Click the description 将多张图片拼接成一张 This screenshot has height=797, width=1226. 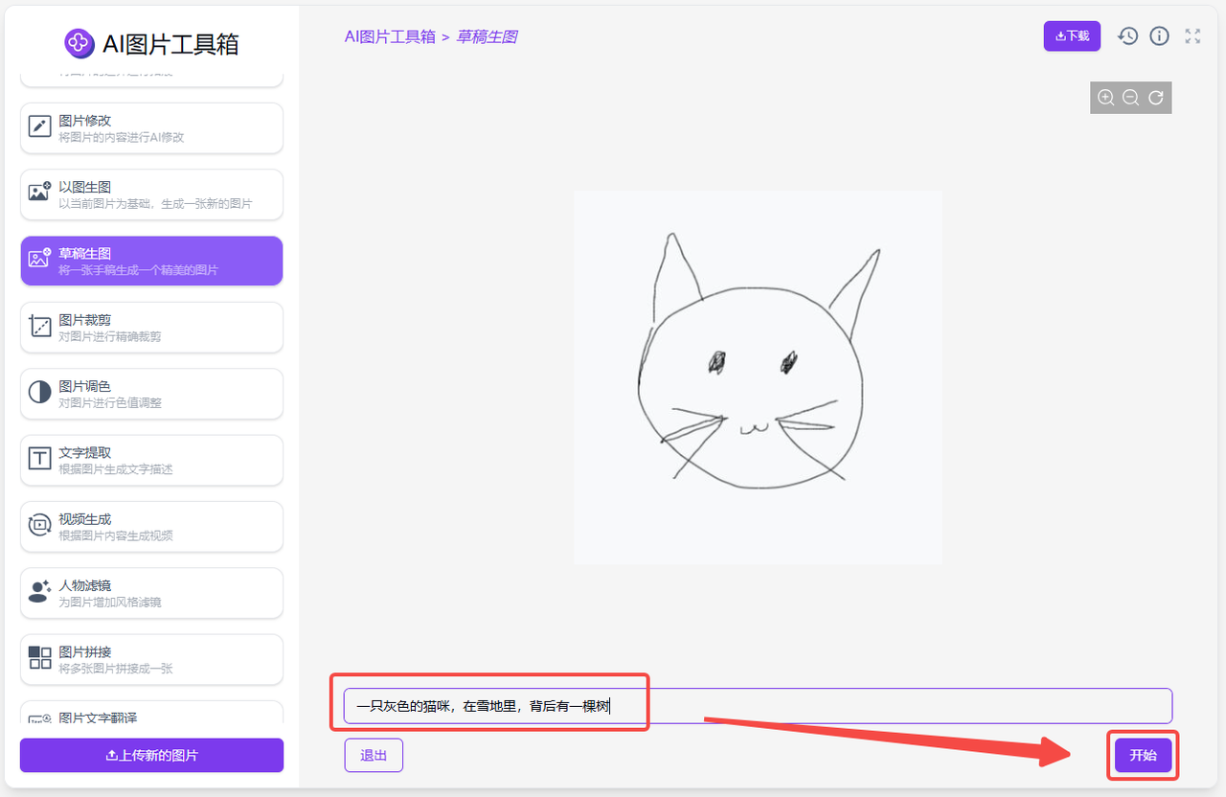pyautogui.click(x=116, y=669)
